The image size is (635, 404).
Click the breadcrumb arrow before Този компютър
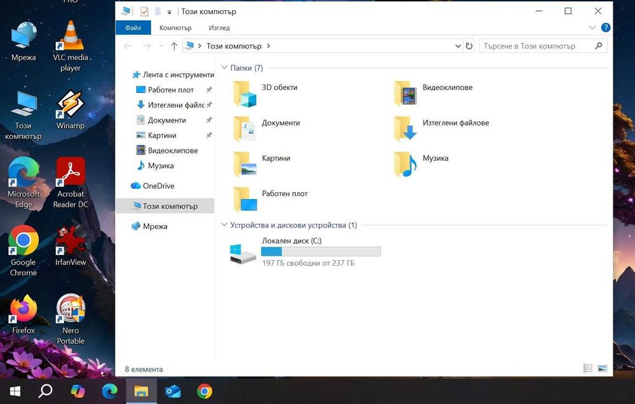coord(199,46)
